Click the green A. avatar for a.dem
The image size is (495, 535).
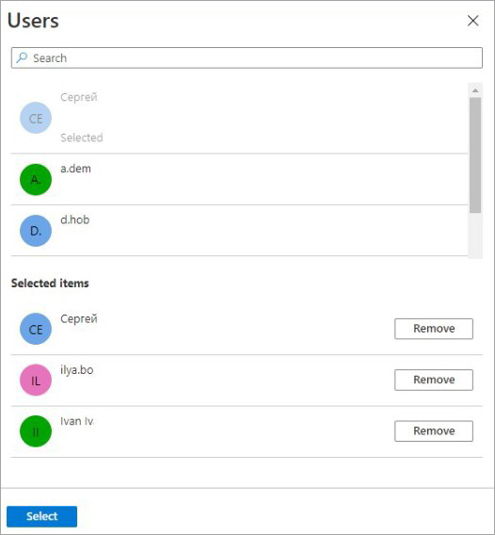(36, 180)
